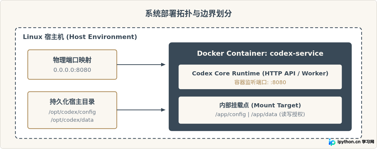The image size is (377, 149).
Task: Click the 物理端口映射 box heading
Action: click(x=72, y=60)
